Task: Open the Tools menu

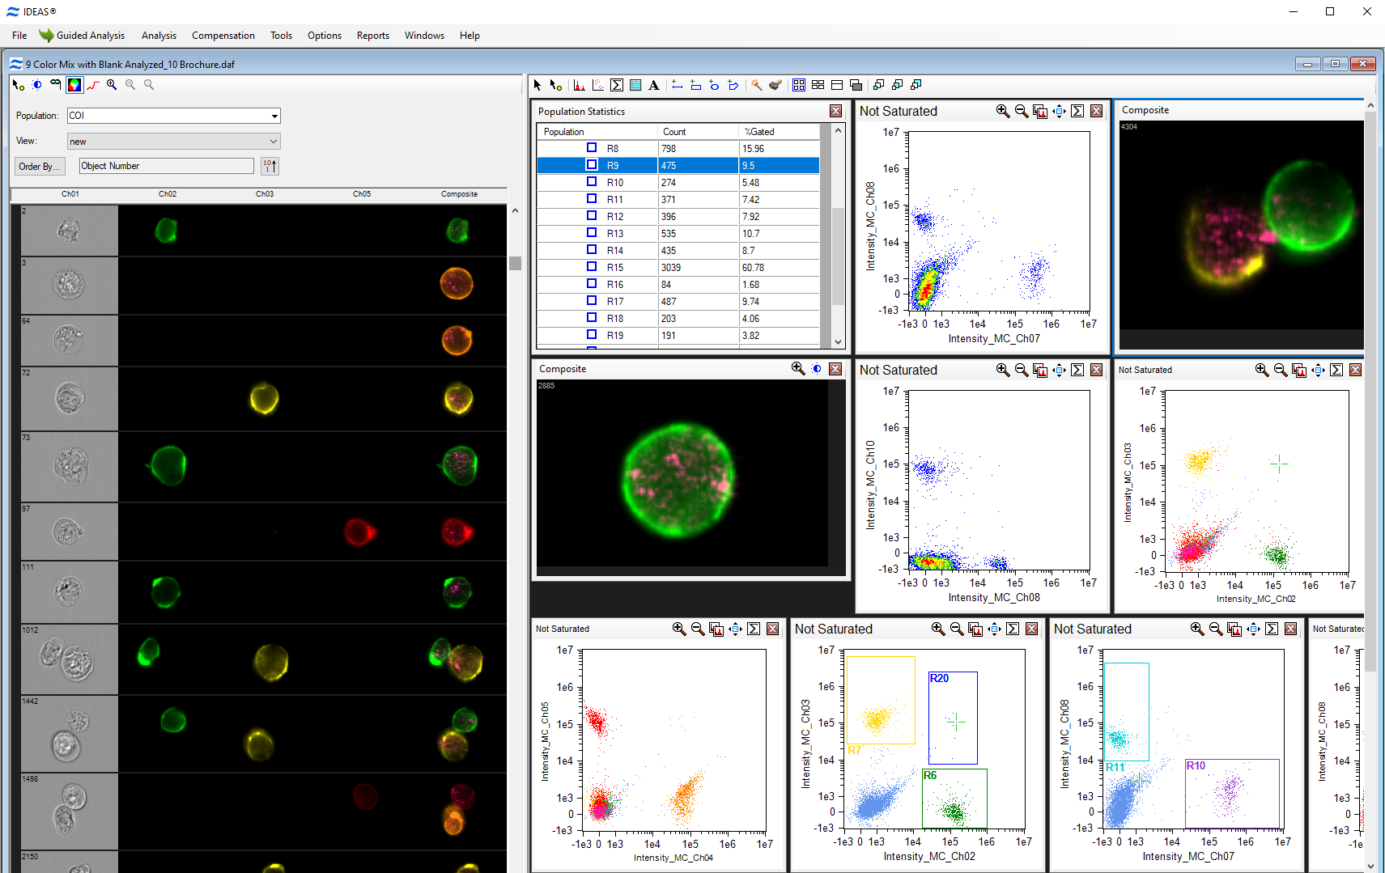Action: [281, 36]
